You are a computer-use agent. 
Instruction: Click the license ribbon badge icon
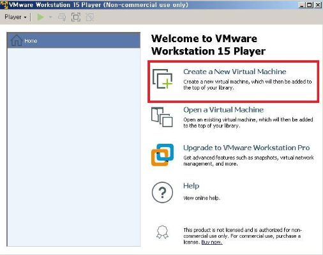coord(162,232)
